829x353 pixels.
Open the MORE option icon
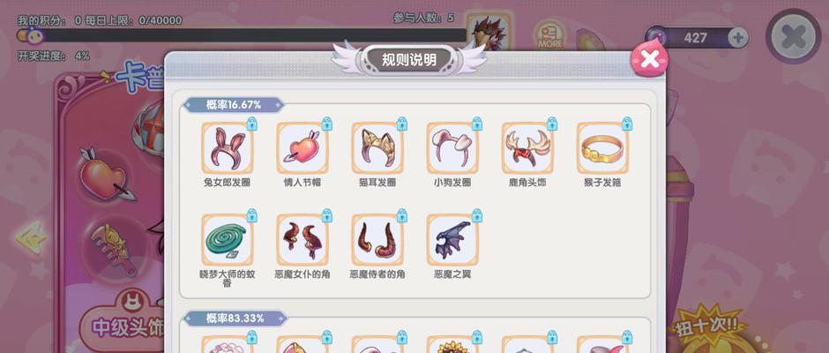[x=549, y=36]
